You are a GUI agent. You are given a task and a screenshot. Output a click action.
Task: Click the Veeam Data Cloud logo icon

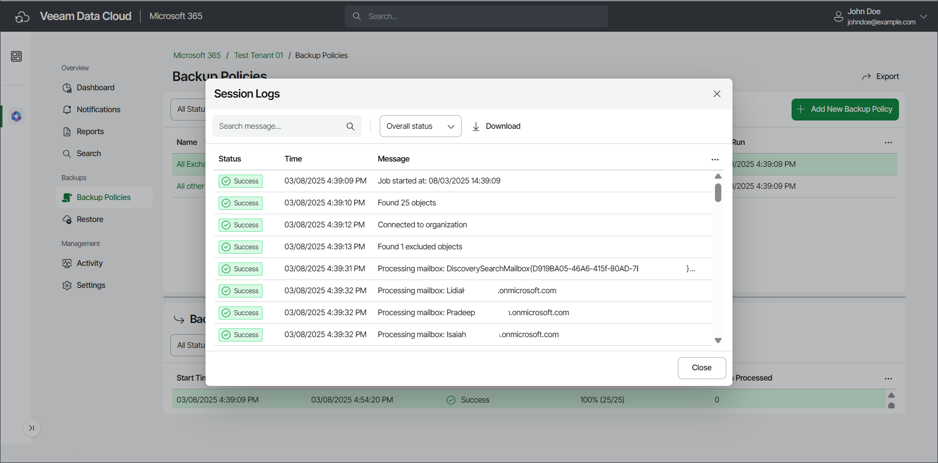[22, 17]
